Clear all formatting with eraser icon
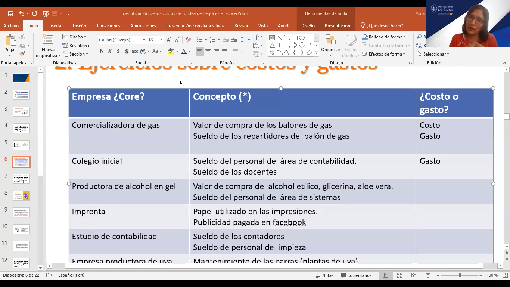This screenshot has height=287, width=510. coord(188,40)
